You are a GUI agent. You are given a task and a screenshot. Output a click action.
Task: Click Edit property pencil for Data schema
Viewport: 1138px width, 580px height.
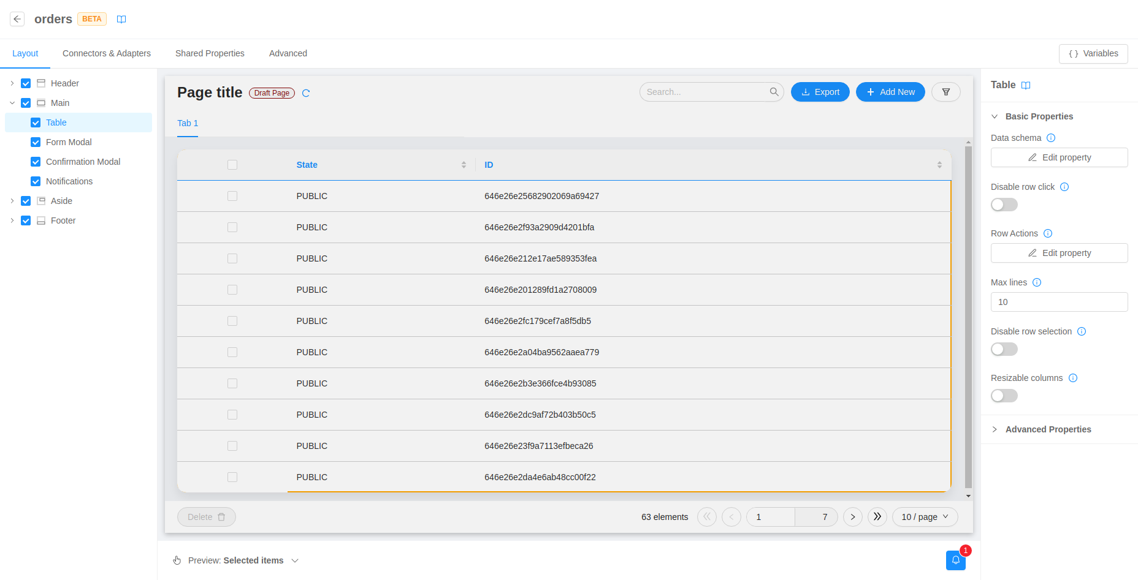1059,157
